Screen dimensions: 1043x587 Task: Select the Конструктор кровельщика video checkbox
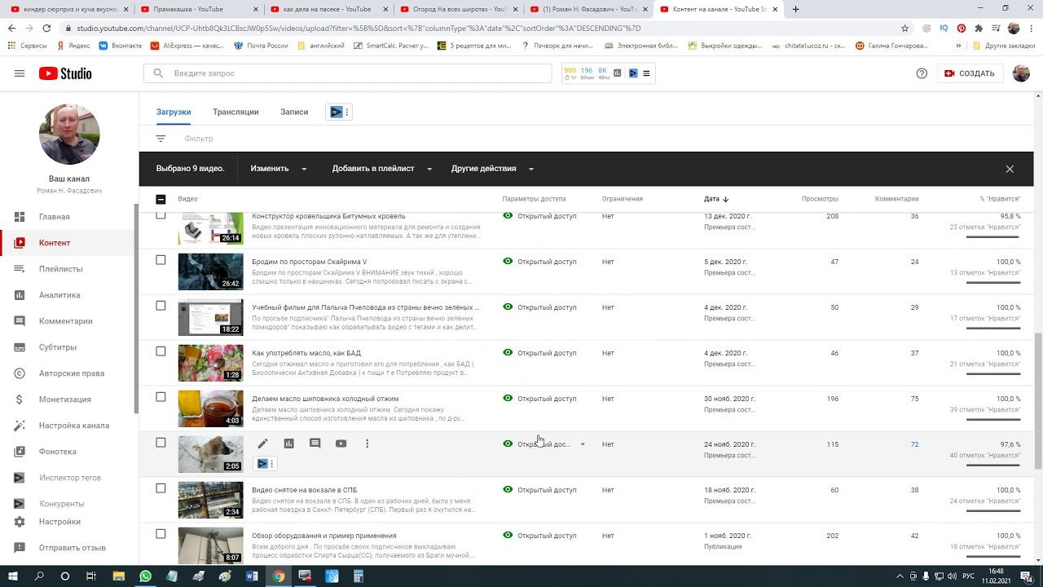[x=161, y=215]
